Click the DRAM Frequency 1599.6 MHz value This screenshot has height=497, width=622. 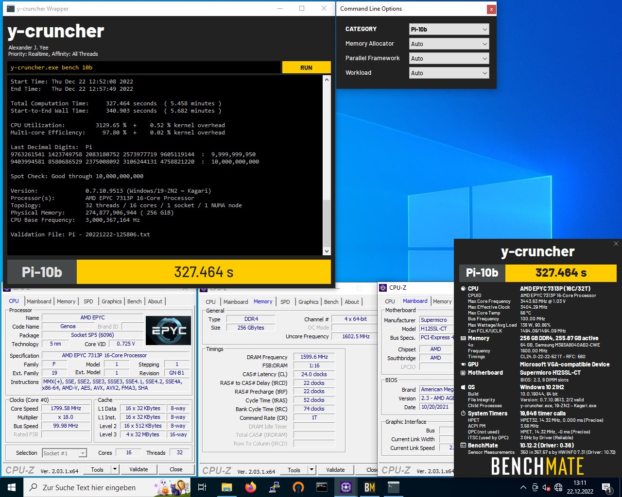point(314,357)
